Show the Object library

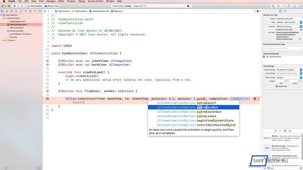pos(285,131)
